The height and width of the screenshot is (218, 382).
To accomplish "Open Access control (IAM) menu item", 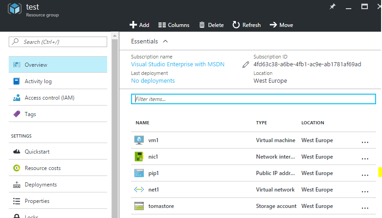I will [58, 98].
